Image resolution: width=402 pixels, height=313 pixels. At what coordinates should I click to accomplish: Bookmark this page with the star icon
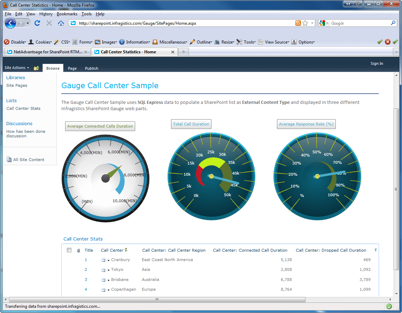click(305, 23)
